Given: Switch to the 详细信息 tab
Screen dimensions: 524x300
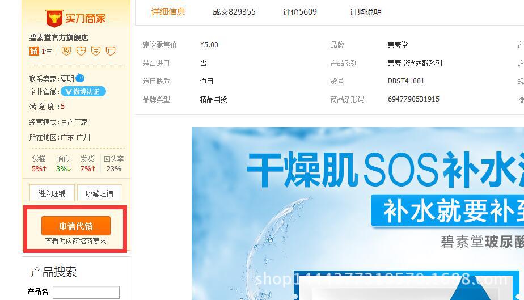Looking at the screenshot, I should pyautogui.click(x=168, y=12).
